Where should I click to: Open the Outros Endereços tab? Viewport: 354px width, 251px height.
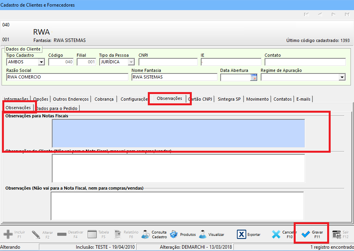pyautogui.click(x=71, y=99)
